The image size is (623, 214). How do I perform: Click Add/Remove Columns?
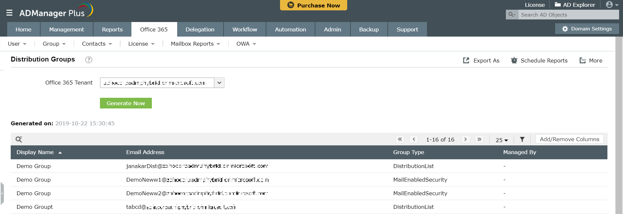(569, 139)
